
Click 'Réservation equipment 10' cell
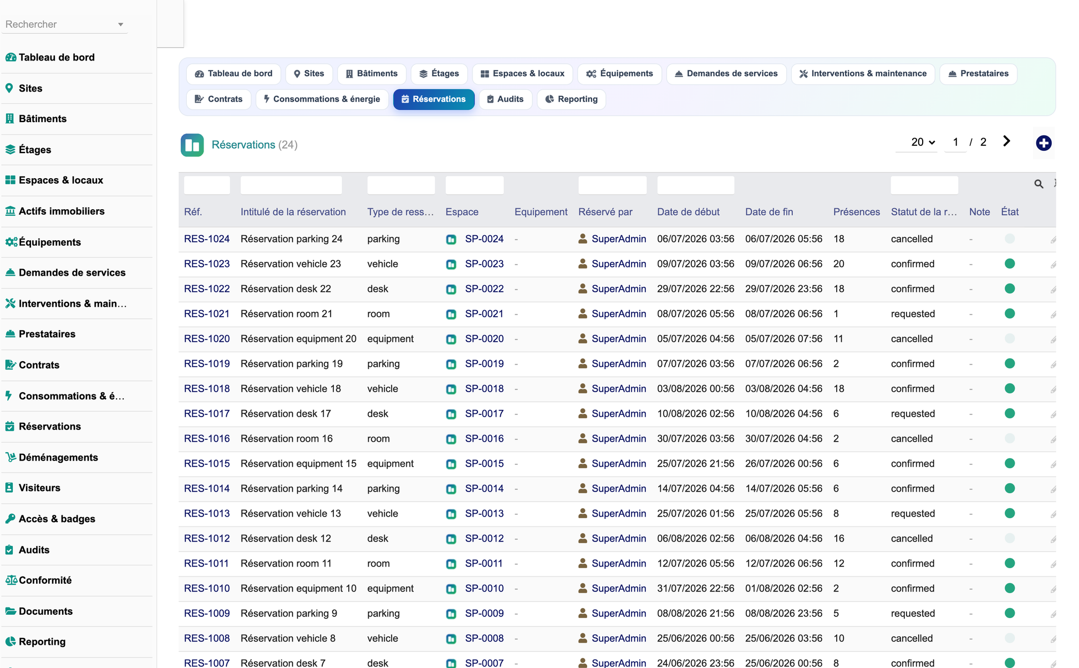298,589
